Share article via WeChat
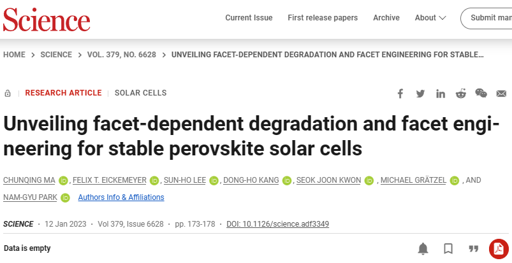 click(481, 94)
